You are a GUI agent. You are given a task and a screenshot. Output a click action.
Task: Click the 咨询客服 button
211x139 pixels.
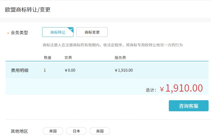coord(189,106)
